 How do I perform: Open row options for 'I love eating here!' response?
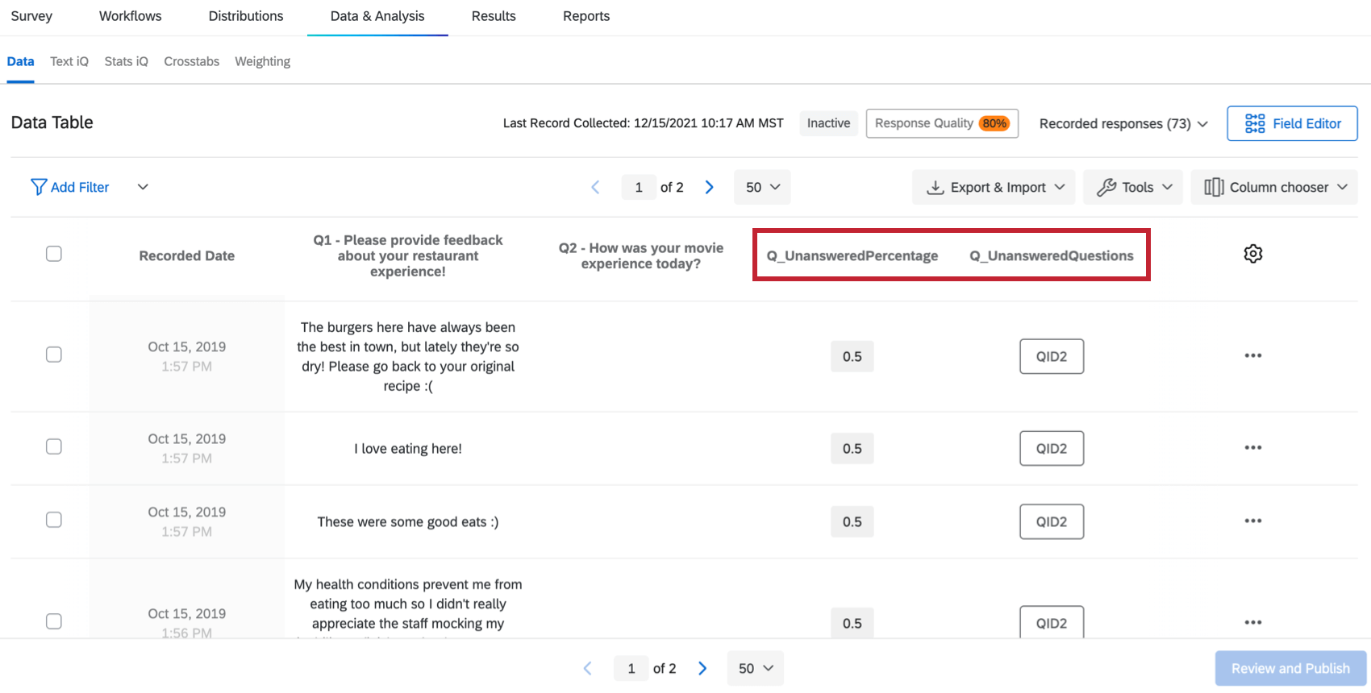pyautogui.click(x=1252, y=447)
